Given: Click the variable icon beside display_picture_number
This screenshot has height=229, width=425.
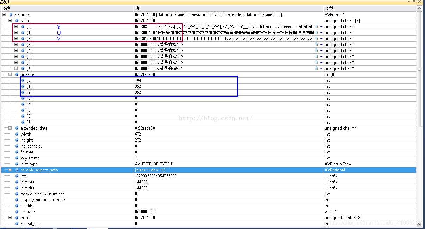Looking at the screenshot, I should [17, 200].
